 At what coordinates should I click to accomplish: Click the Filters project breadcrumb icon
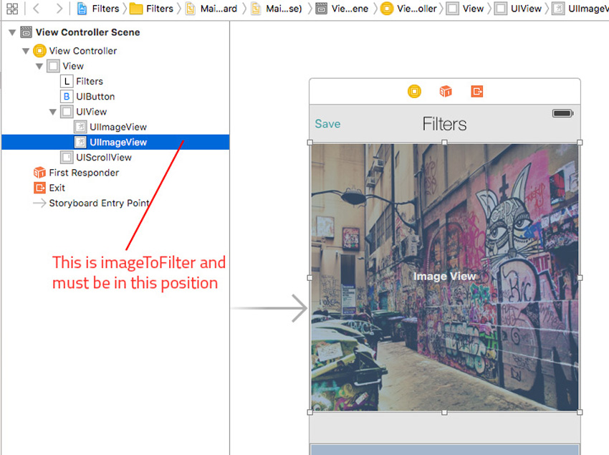82,9
